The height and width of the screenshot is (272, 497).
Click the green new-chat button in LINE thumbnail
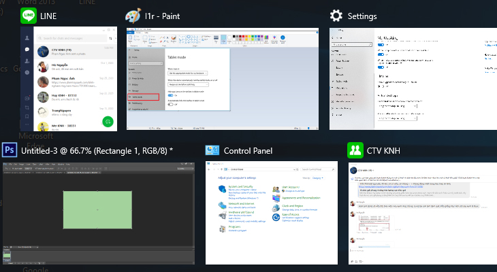(x=108, y=122)
